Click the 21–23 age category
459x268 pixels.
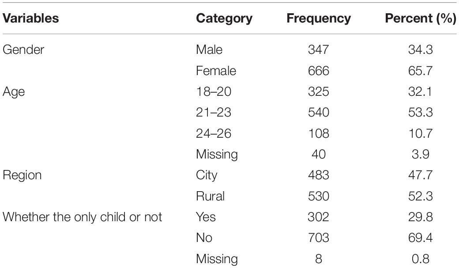[214, 113]
